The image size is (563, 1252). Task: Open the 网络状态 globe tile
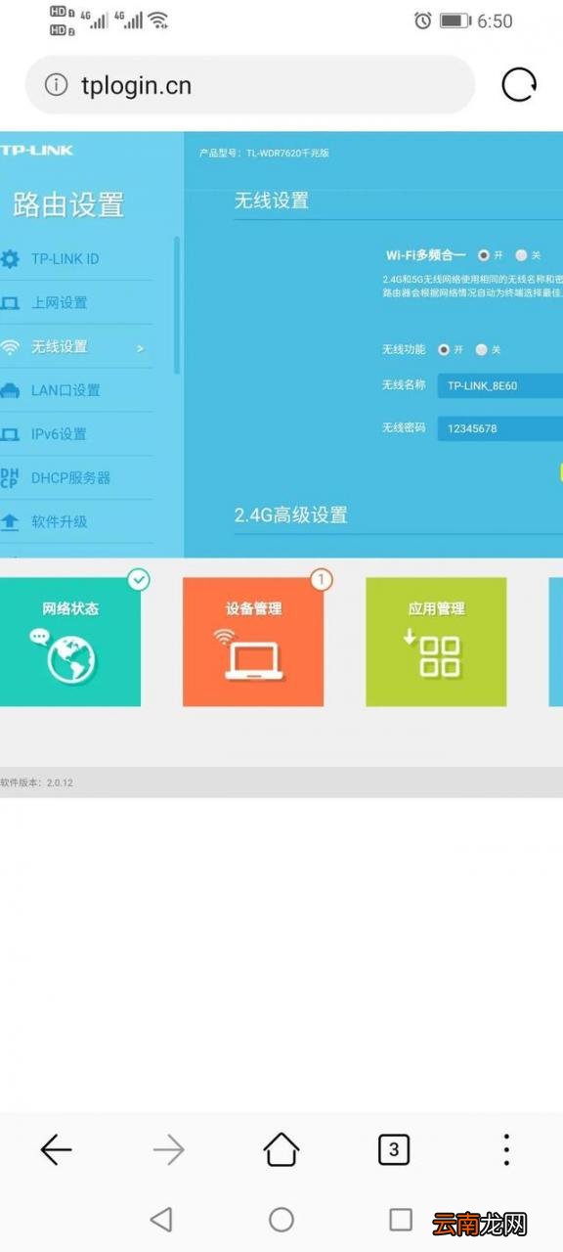tap(70, 641)
